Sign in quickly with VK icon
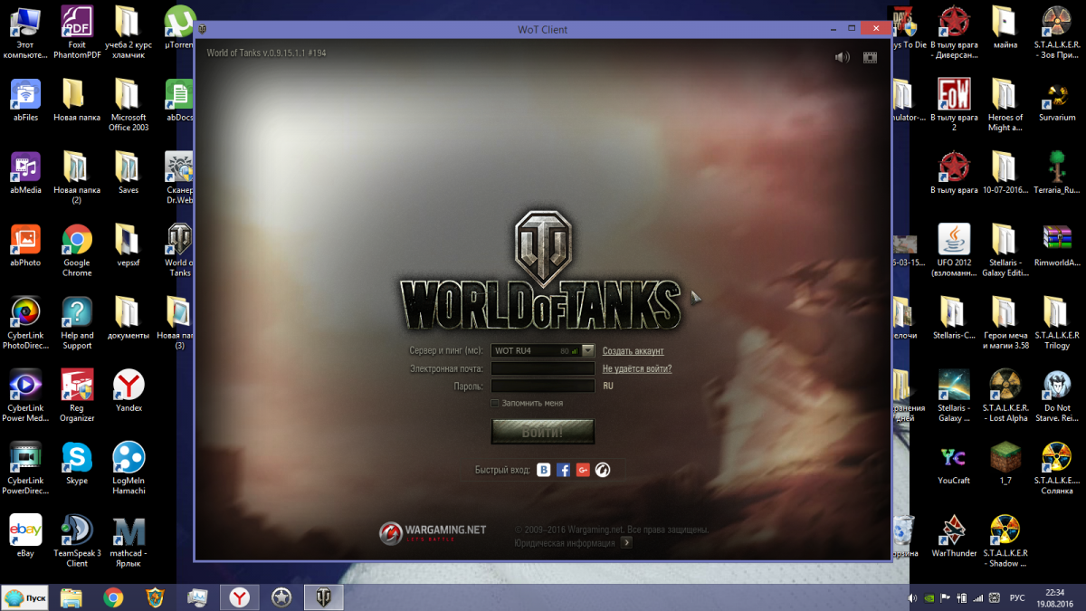1086x611 pixels. pyautogui.click(x=544, y=470)
